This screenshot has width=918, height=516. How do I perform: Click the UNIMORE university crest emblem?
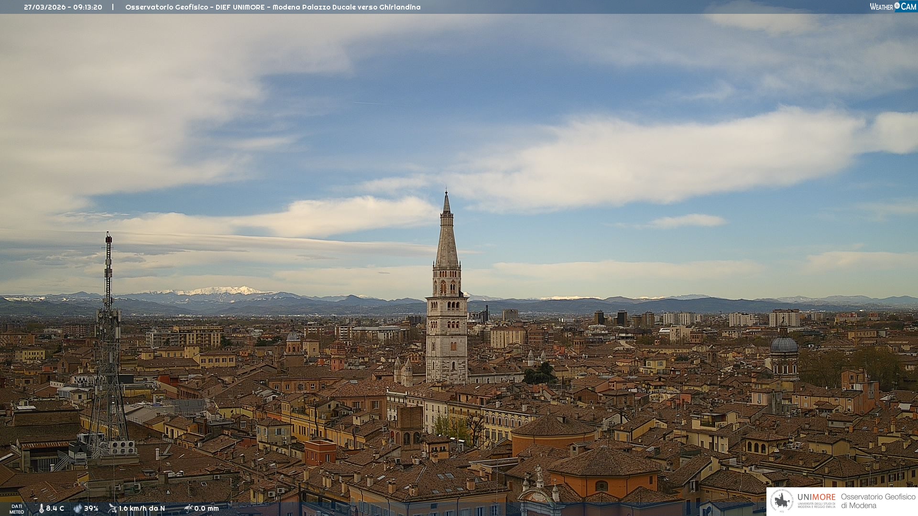(x=782, y=501)
